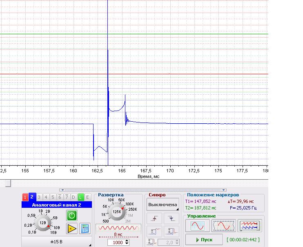Click the T2=187,812 мс marker readout
303x247 pixels.
point(201,208)
